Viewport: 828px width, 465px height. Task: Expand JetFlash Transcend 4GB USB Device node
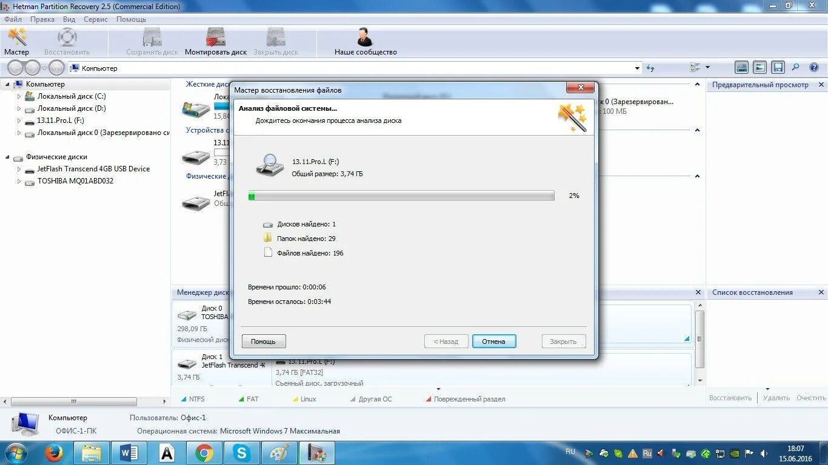[19, 169]
